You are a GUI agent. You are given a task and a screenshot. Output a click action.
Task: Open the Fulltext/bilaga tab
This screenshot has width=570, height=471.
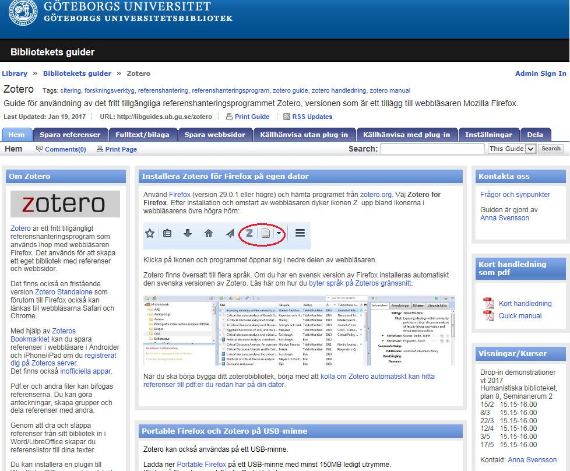click(x=142, y=135)
